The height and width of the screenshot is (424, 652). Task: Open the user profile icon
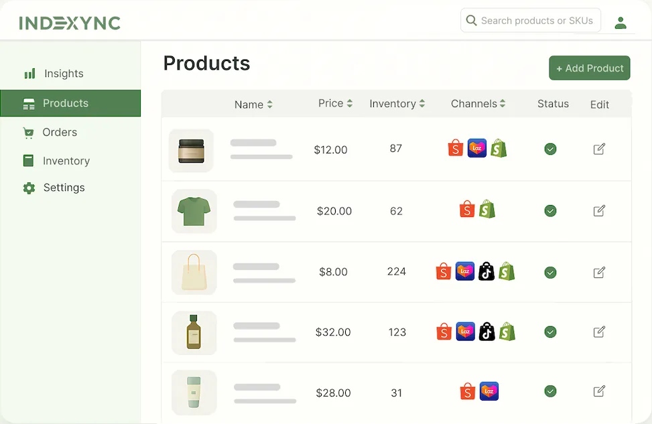pyautogui.click(x=621, y=23)
